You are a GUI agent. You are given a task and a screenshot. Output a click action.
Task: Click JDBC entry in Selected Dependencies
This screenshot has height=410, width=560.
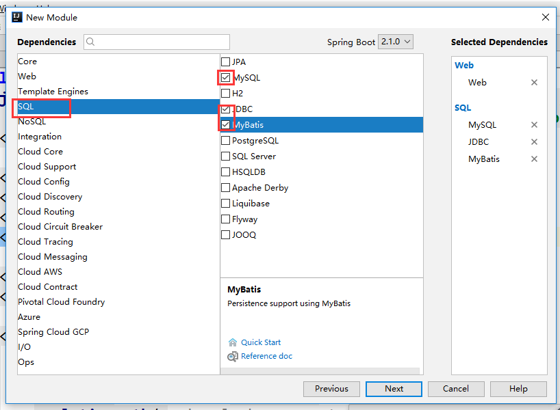coord(479,142)
